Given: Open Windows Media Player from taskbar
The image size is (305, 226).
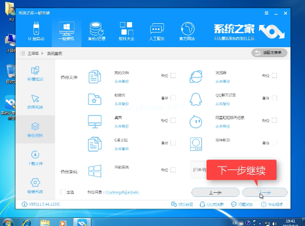Looking at the screenshot, I should point(62,223).
